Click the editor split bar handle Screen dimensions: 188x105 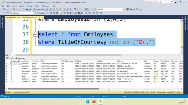tap(182, 20)
